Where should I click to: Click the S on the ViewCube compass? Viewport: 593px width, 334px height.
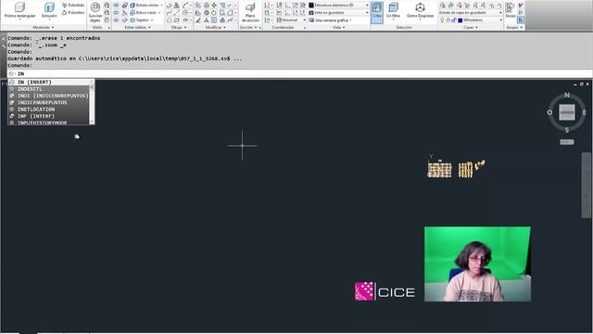point(566,130)
